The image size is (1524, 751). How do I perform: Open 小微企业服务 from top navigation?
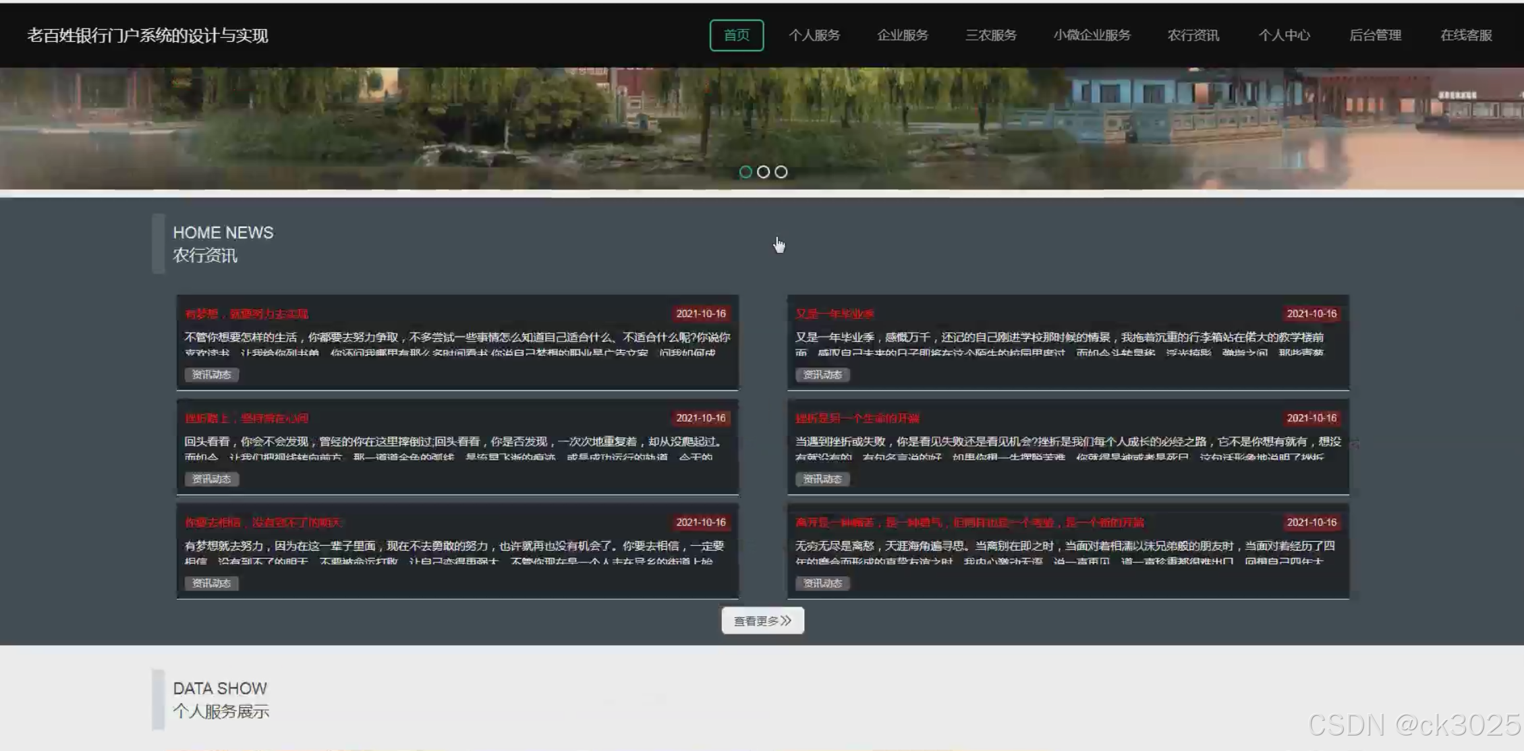pos(1092,35)
